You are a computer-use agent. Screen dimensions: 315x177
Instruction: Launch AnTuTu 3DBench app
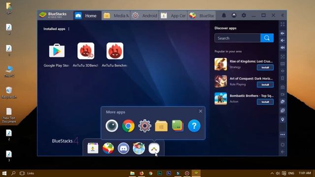(86, 51)
